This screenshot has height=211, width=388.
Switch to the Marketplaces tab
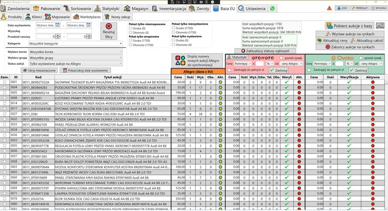coord(87,17)
